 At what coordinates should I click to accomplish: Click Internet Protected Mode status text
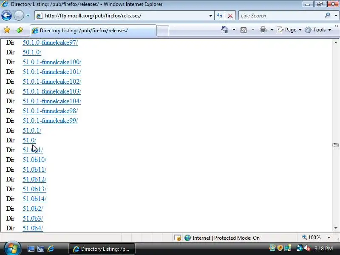226,238
